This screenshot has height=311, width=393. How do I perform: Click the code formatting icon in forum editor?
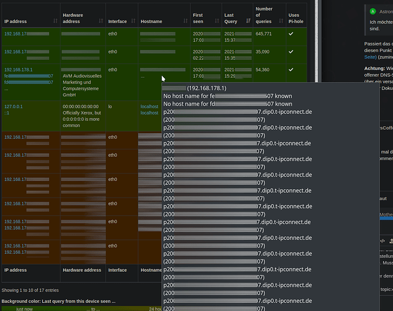tap(383, 241)
